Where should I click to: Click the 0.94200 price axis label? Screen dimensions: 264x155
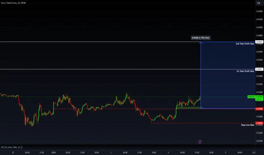[x=259, y=60]
